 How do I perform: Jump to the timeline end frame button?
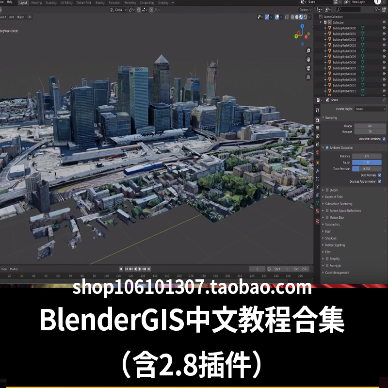[149, 269]
